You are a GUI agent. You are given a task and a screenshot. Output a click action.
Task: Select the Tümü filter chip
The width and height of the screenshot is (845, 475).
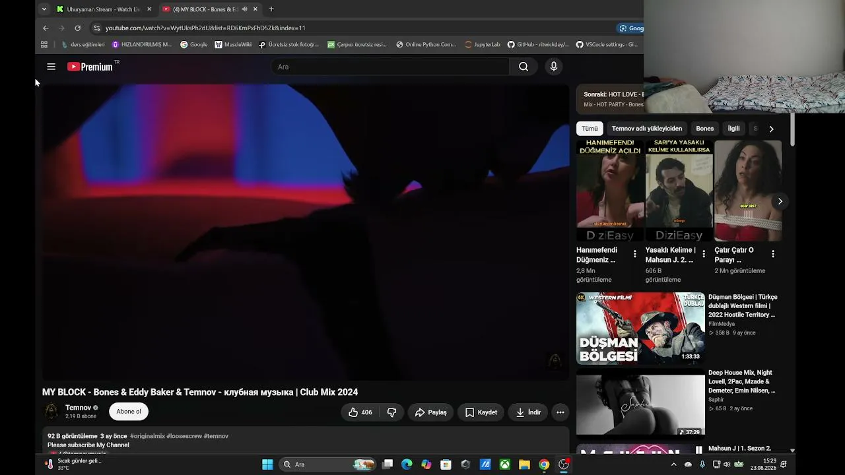coord(590,129)
